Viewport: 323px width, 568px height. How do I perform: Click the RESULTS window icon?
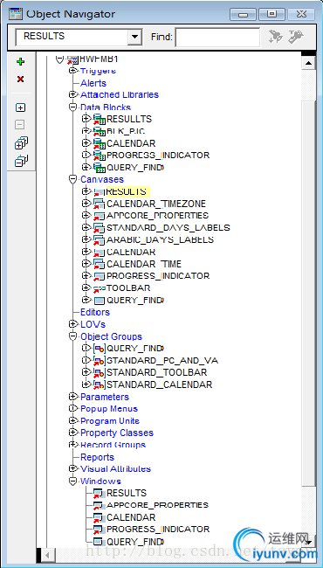coord(99,494)
